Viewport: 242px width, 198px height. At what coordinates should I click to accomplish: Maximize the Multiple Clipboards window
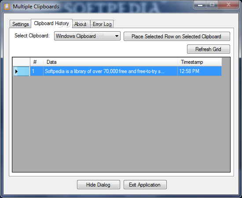click(212, 5)
